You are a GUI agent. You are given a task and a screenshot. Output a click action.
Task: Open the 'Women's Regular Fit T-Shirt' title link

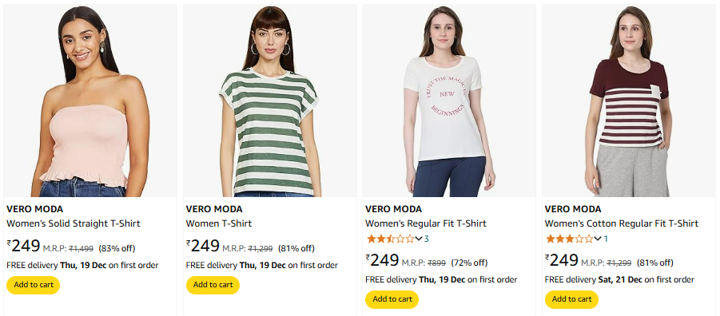click(x=426, y=223)
